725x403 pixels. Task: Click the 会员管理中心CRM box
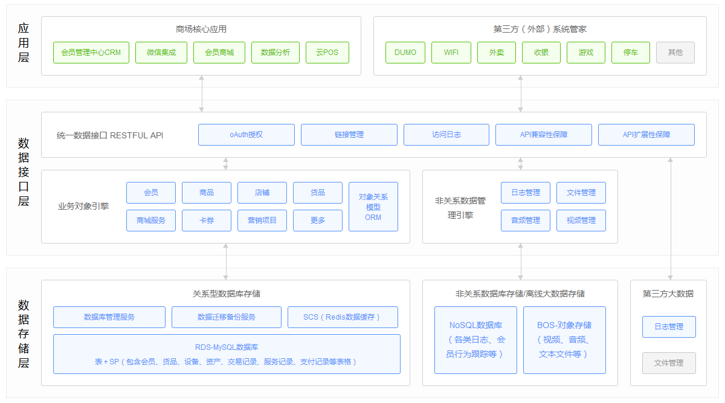(91, 53)
